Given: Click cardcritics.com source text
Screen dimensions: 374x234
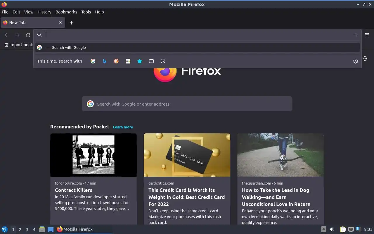Looking at the screenshot, I should 161,183.
